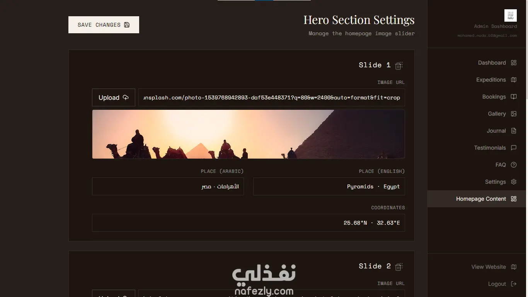Click the Logout link
This screenshot has width=528, height=297.
[477, 284]
